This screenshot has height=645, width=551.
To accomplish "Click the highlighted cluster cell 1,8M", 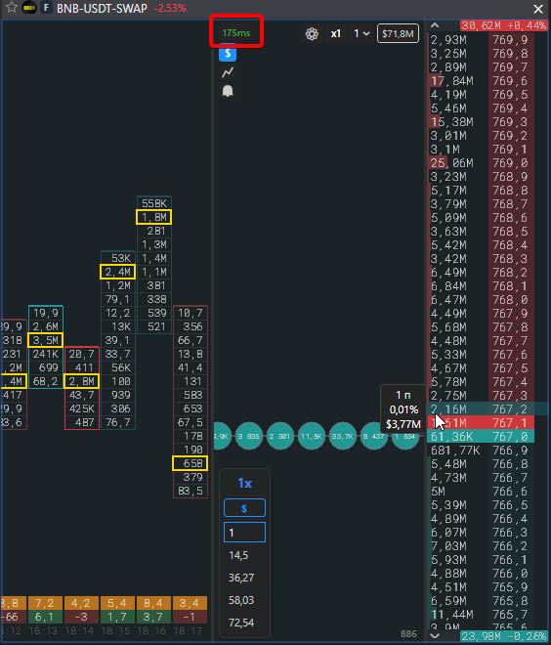I will click(153, 217).
